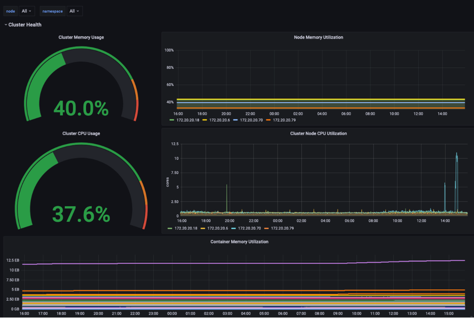Viewport: 474px width, 318px height.
Task: Open the Cluster Node CPU Utilization panel title
Action: pyautogui.click(x=319, y=133)
